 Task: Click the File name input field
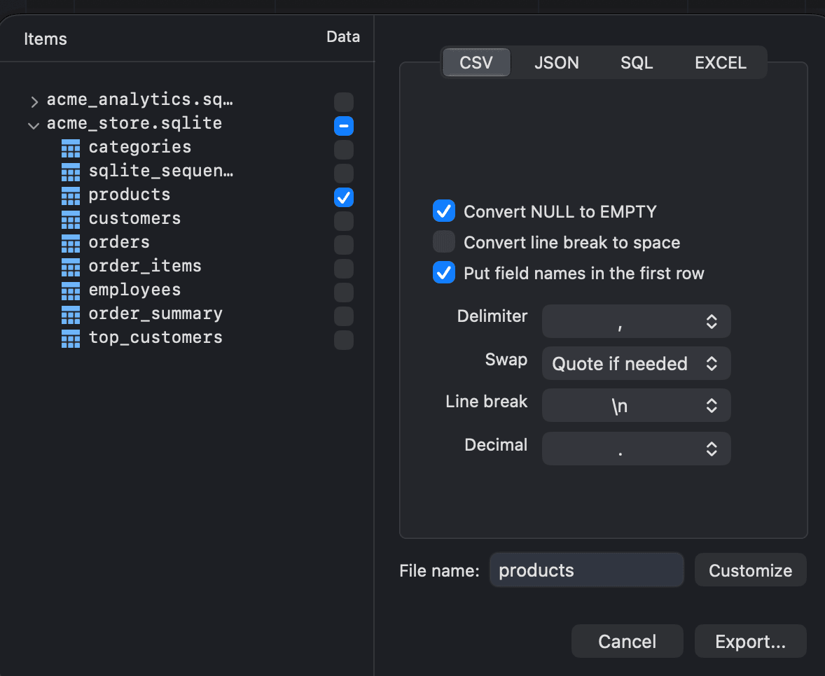587,570
